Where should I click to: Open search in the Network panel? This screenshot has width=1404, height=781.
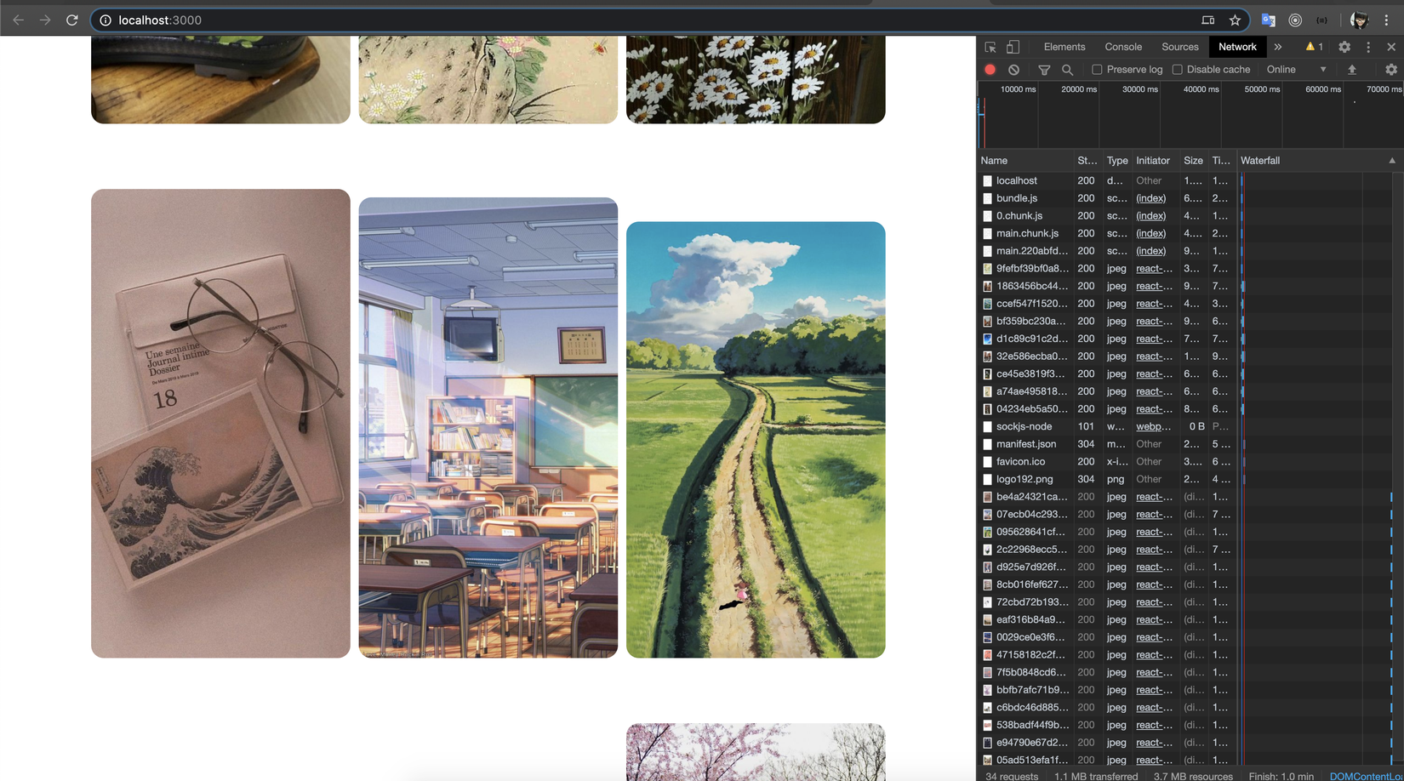pos(1067,70)
